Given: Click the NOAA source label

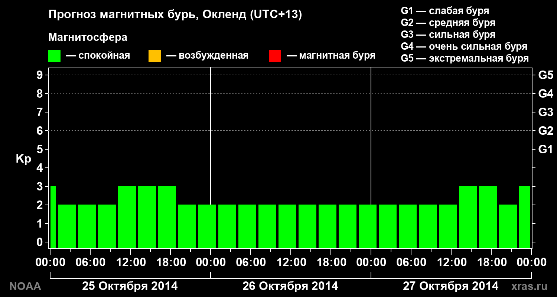Looking at the screenshot, I should [x=25, y=286].
